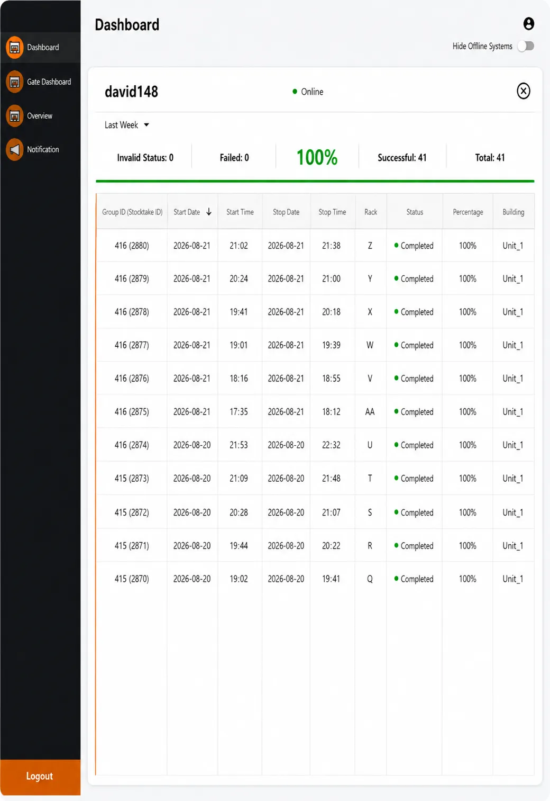550x801 pixels.
Task: Click start time 21:02 cell
Action: coord(239,246)
